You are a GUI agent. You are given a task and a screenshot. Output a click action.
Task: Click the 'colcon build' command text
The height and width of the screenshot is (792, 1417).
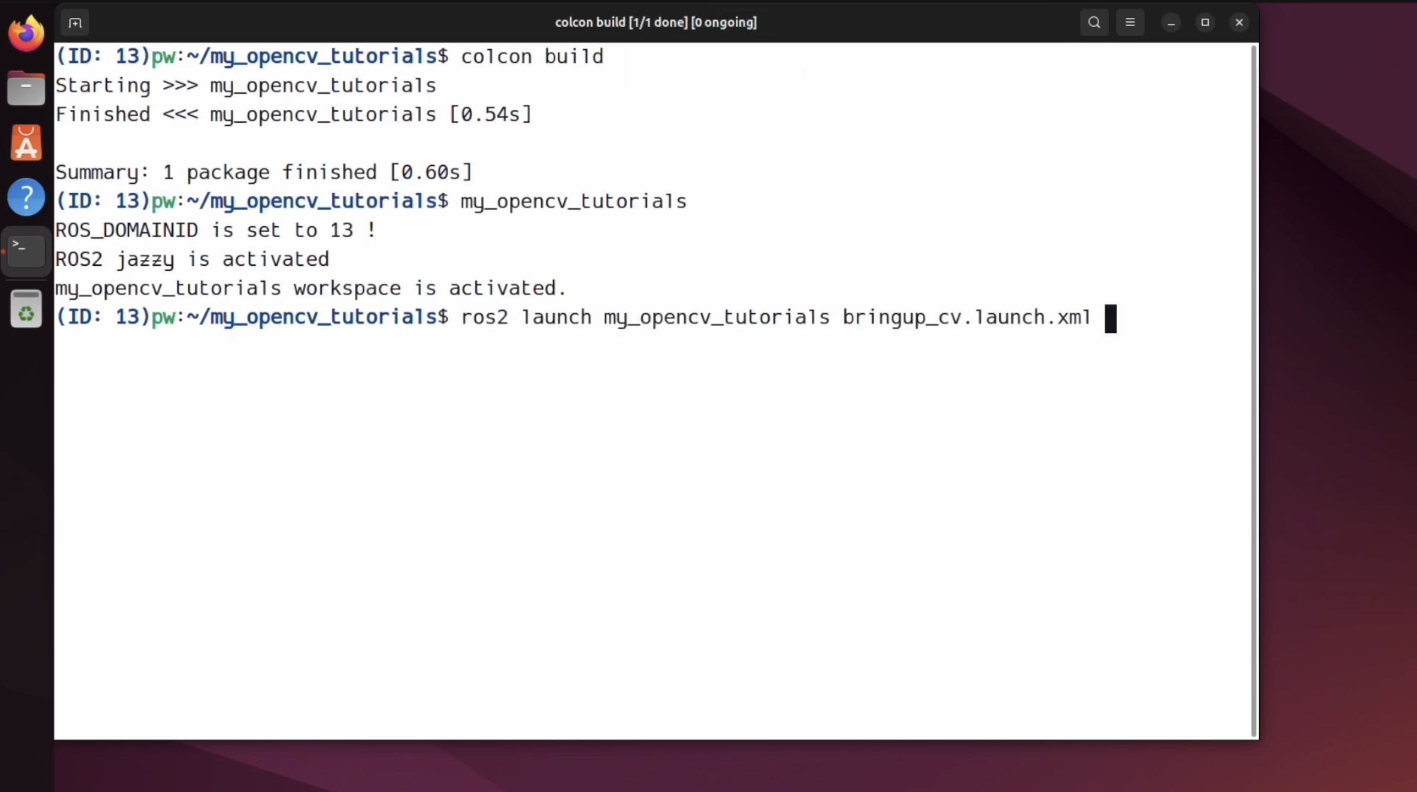pos(532,56)
